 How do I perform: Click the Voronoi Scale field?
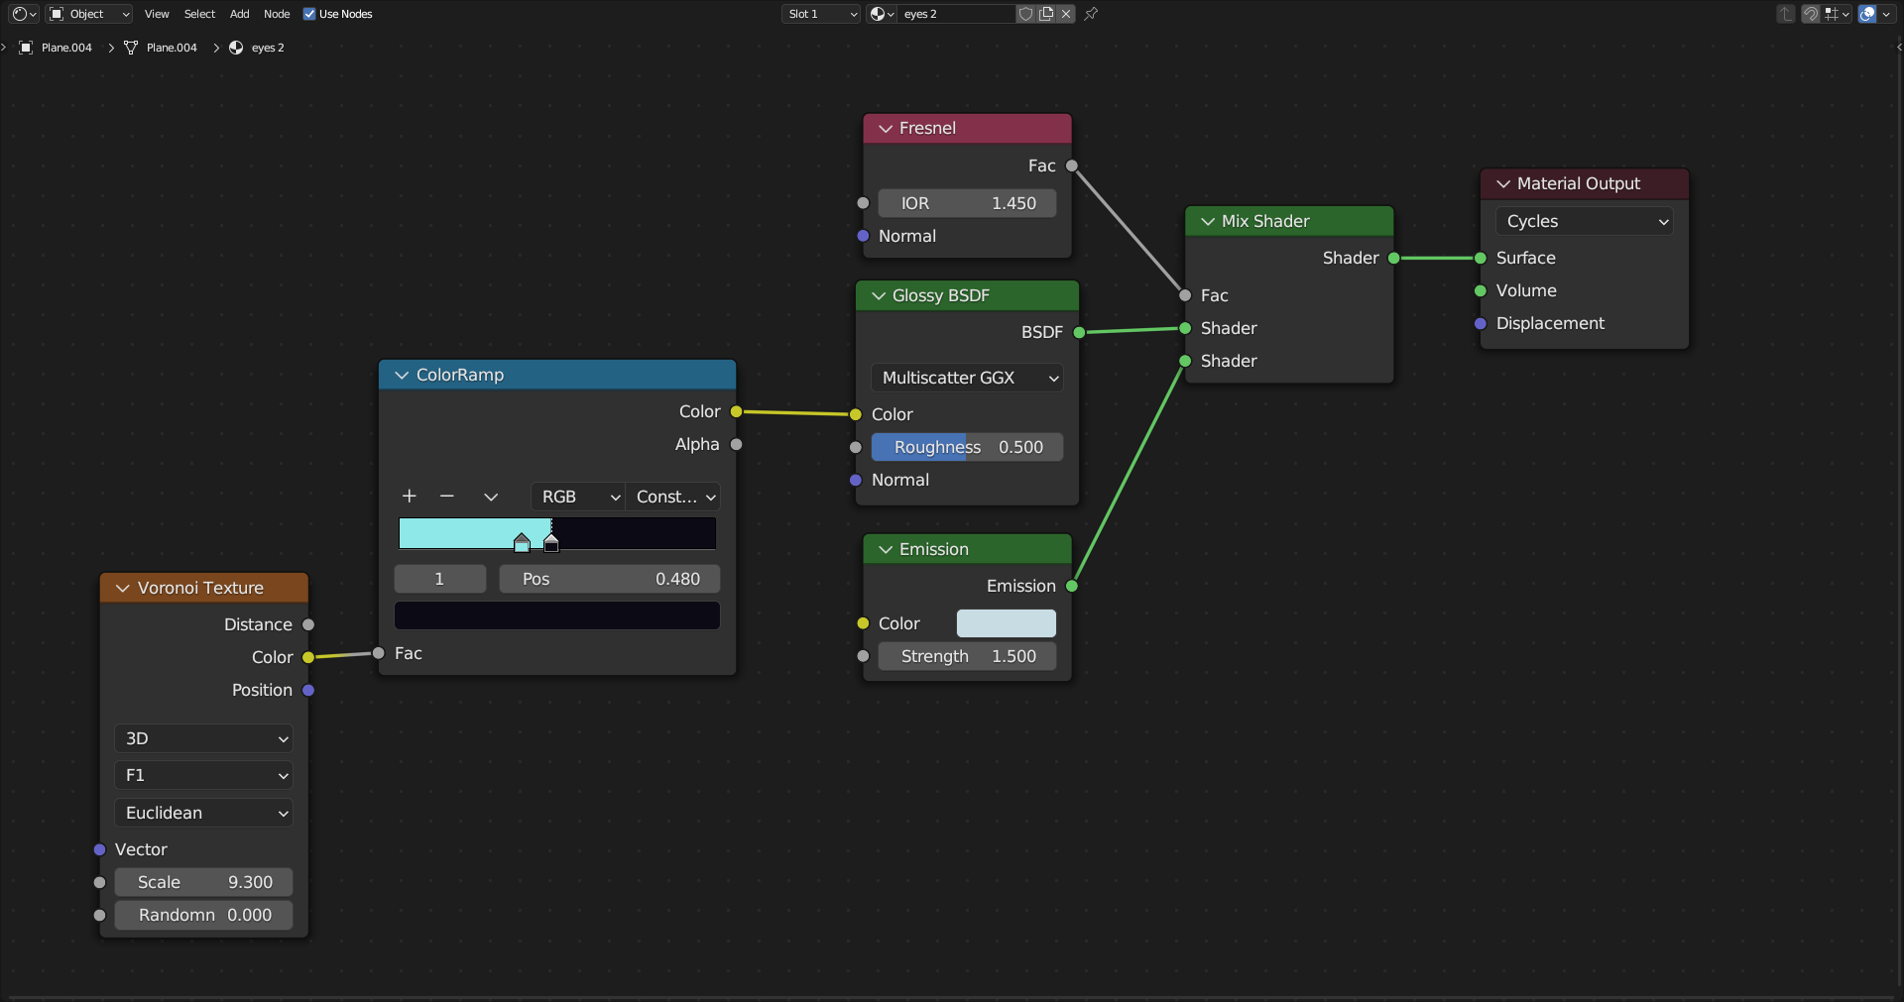pyautogui.click(x=203, y=882)
